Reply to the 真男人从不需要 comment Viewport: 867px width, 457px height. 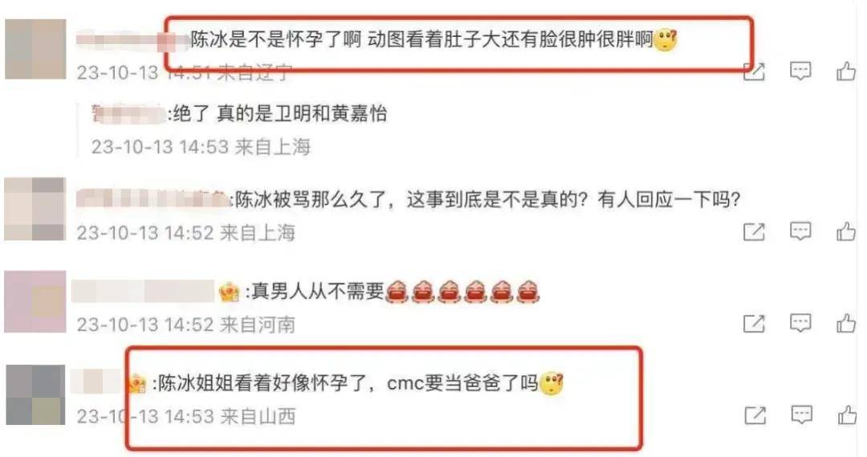click(800, 324)
